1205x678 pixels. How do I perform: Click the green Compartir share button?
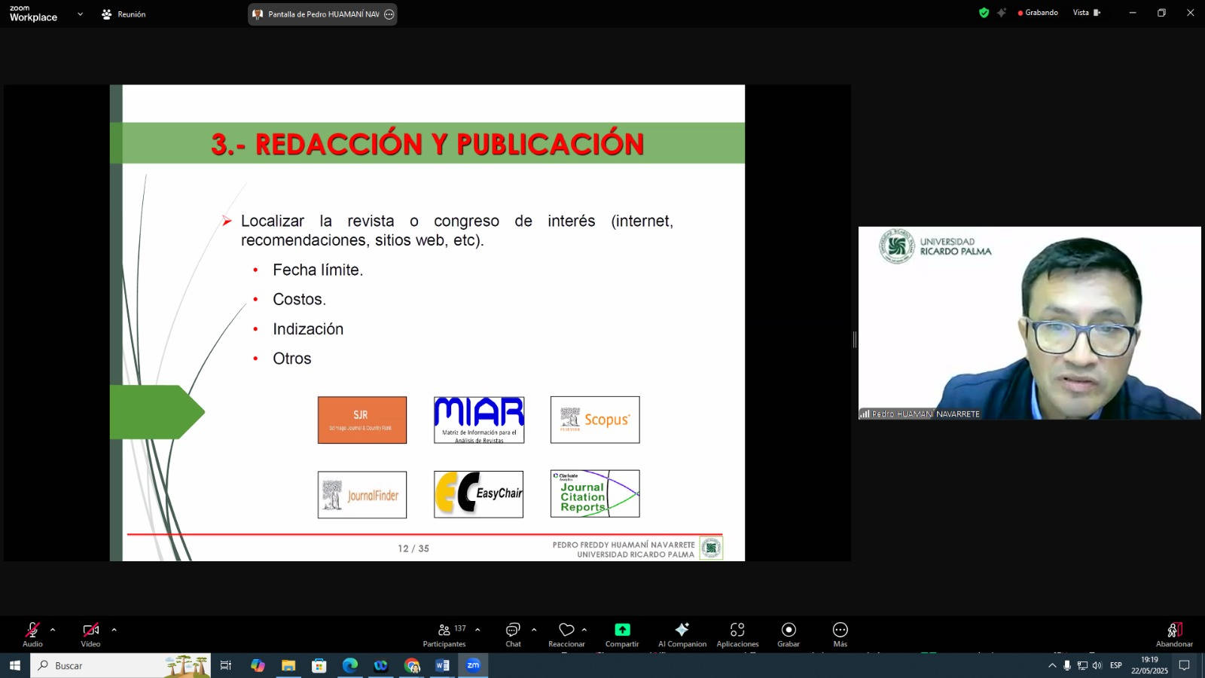622,630
